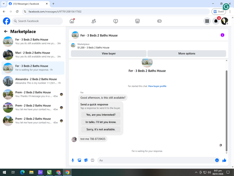Choose a sticker from the sticker icon
Image resolution: width=234 pixels, height=176 pixels.
point(86,160)
